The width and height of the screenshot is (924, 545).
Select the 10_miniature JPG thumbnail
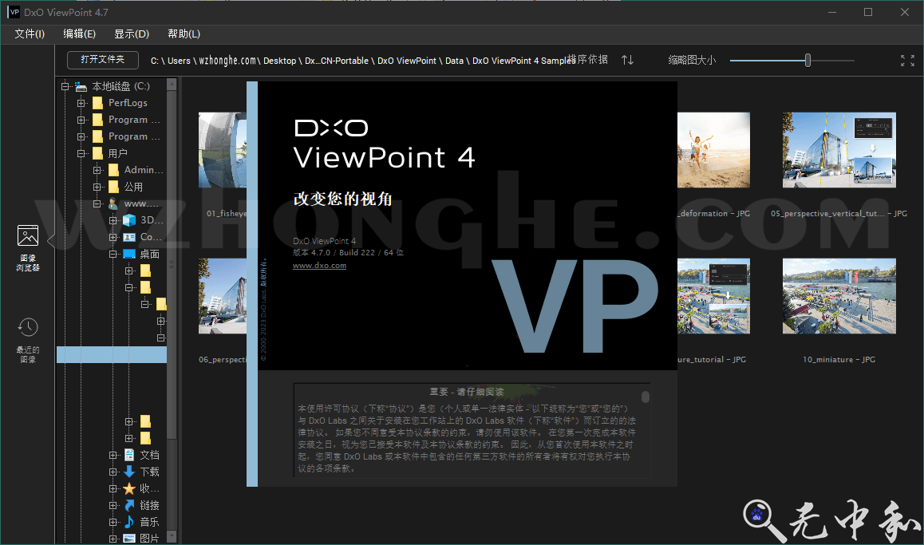(x=839, y=296)
